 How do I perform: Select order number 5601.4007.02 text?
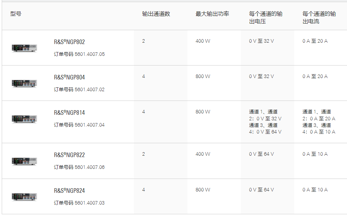coord(90,89)
